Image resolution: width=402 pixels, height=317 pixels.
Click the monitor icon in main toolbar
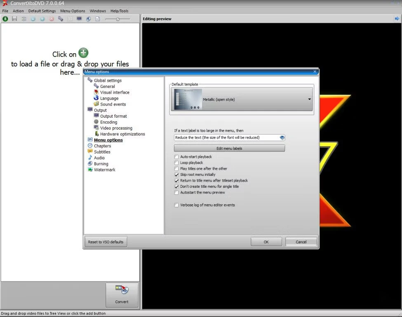(79, 19)
